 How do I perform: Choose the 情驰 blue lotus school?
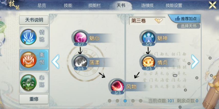point(34,37)
